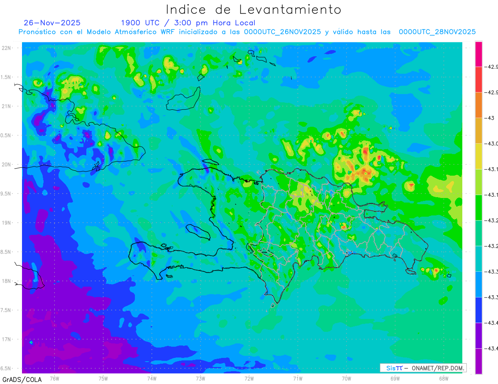Click the orange segment of the colorbar
This screenshot has width=498, height=384.
click(x=478, y=105)
